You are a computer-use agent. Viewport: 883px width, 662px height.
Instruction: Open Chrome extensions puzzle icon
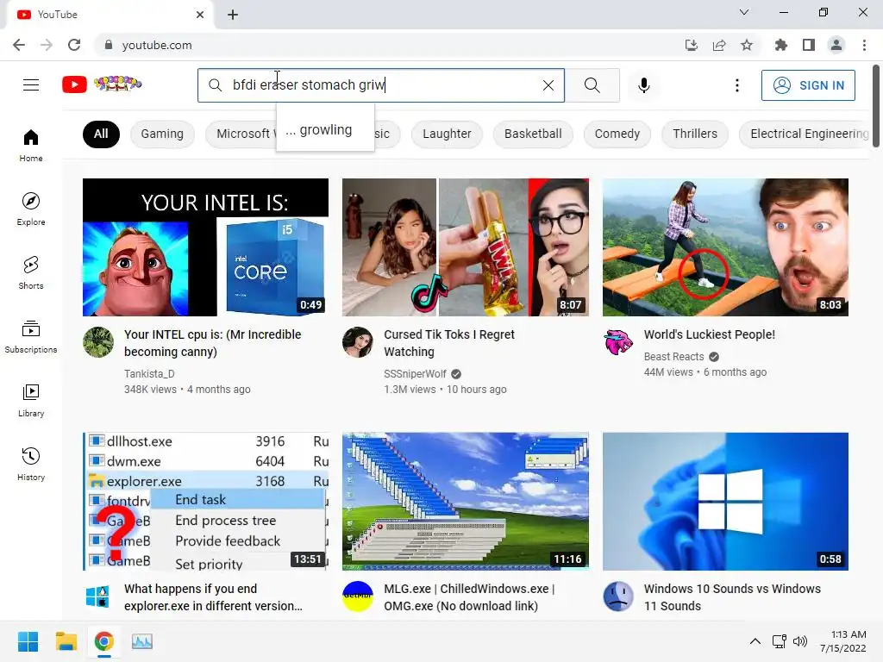pos(780,45)
